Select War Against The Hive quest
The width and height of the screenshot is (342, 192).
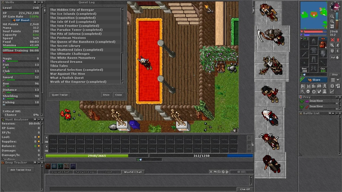[x=85, y=74]
